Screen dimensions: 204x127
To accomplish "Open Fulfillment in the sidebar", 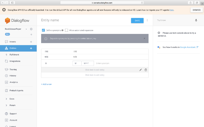I will 14,55.
